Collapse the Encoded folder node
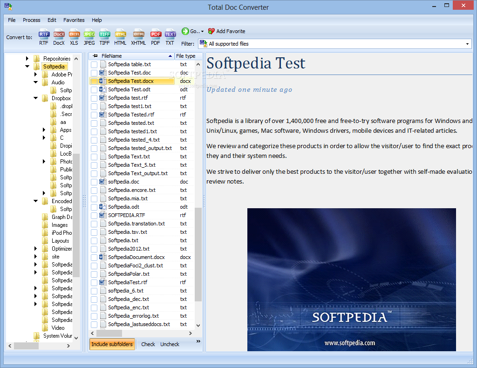 pos(35,201)
